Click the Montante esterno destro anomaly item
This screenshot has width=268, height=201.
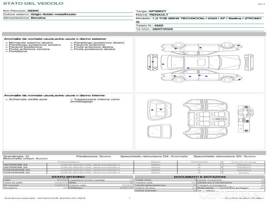(29, 43)
